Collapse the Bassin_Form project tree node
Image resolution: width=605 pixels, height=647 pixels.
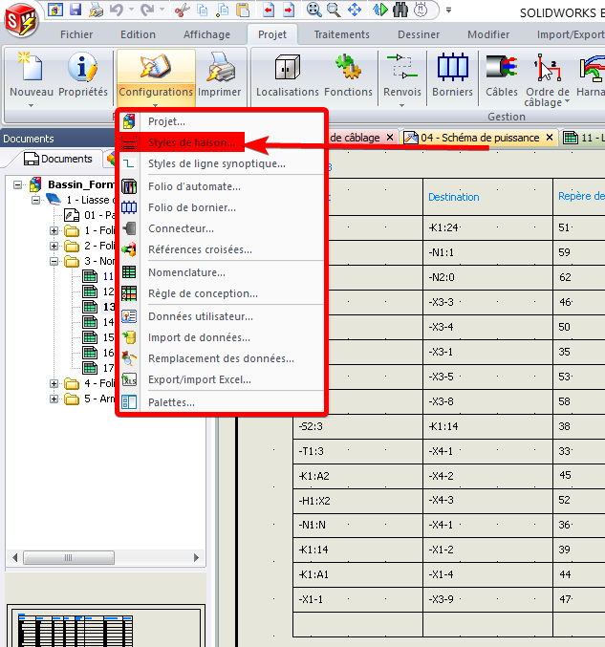tap(17, 184)
